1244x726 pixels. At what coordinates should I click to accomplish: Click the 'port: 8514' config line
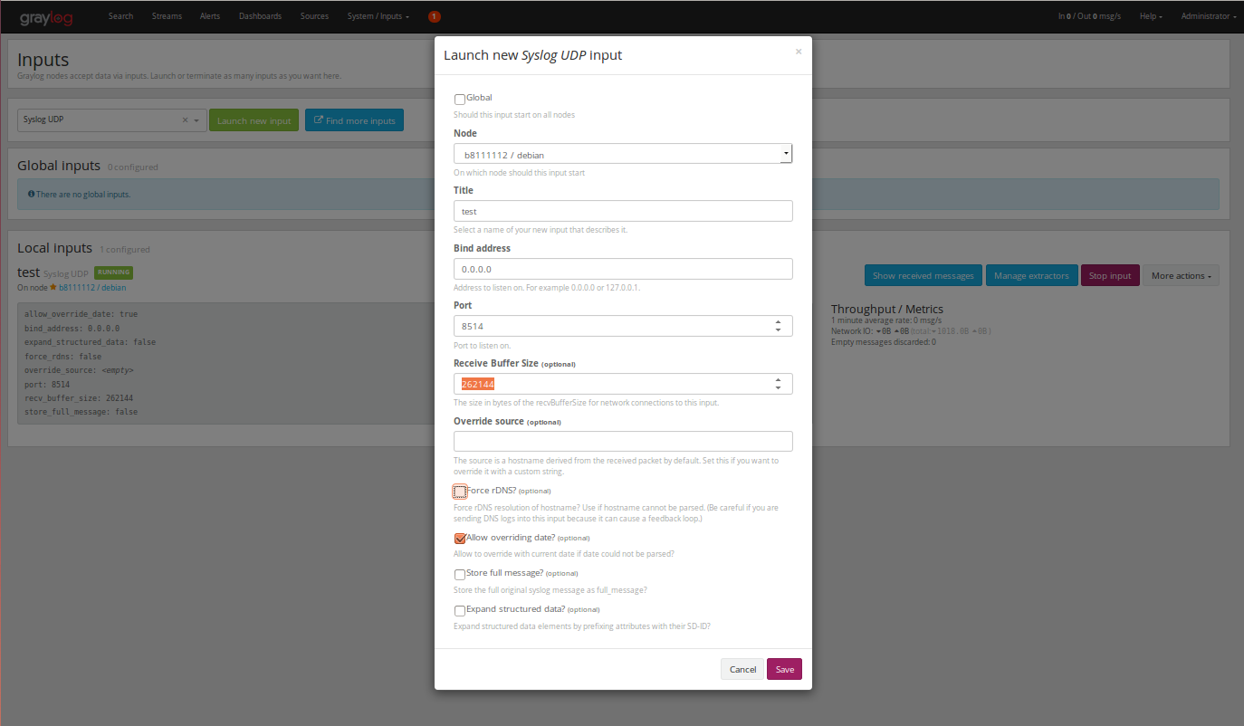[47, 385]
